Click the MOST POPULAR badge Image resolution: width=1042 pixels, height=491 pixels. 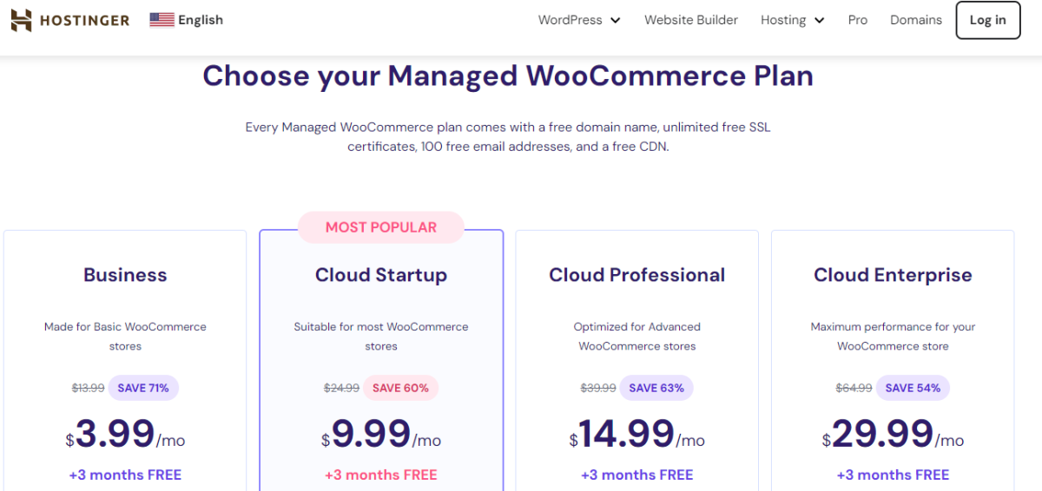pyautogui.click(x=381, y=227)
